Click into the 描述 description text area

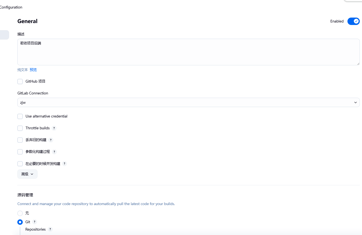coord(188,52)
